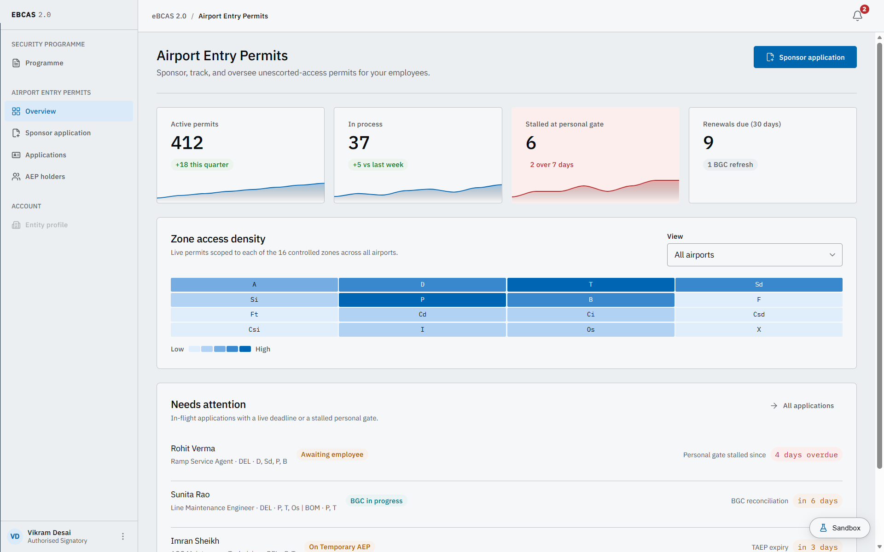
Task: Click the Programme document icon
Action: pos(16,63)
